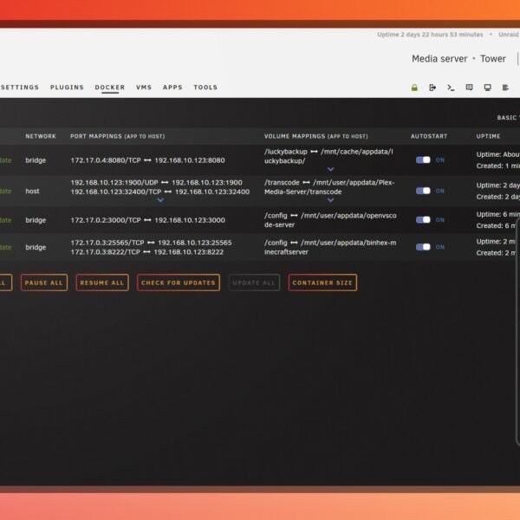
Task: Switch off autostart for the openvscode-server container
Action: click(x=423, y=220)
